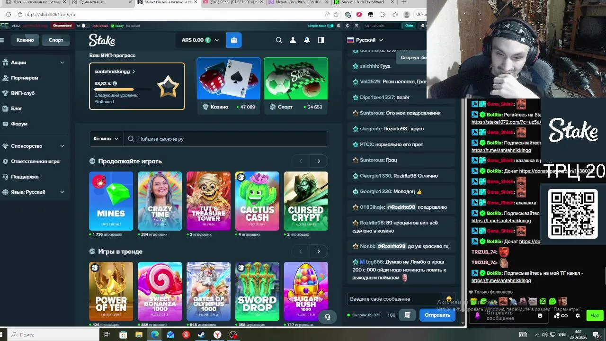The height and width of the screenshot is (341, 606).
Task: Click the Manual Claim input field
Action: 382,26
